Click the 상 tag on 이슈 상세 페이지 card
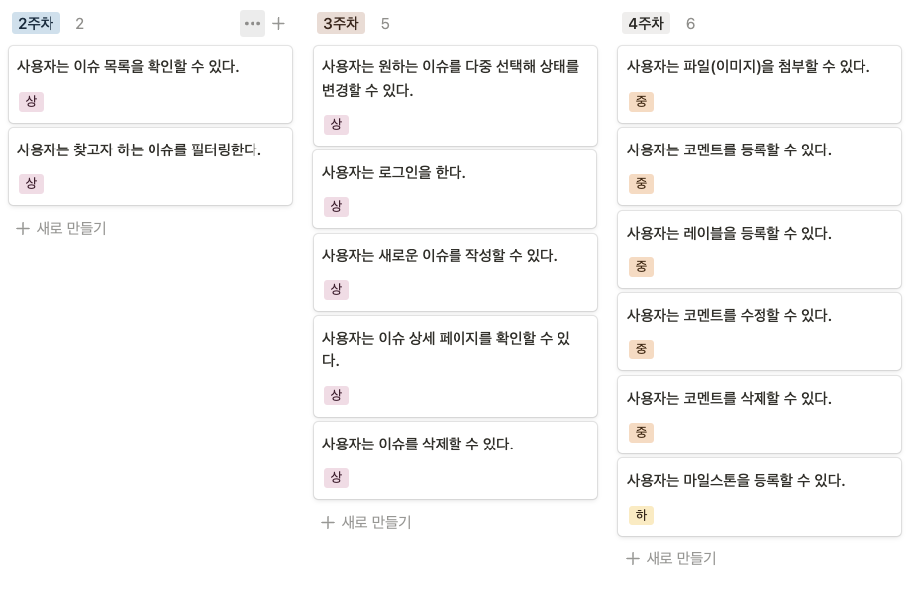The height and width of the screenshot is (597, 913). tap(336, 395)
